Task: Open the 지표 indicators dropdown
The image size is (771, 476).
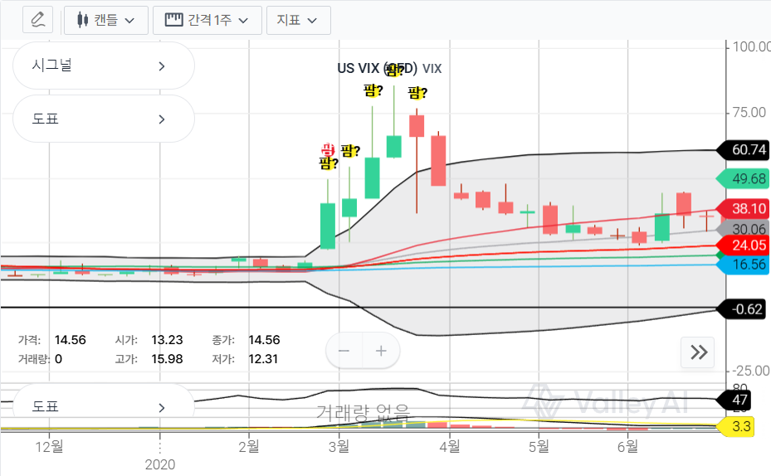Action: (298, 20)
